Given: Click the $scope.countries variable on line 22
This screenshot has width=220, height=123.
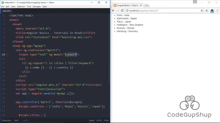Looking at the screenshot, I should coord(31,106).
